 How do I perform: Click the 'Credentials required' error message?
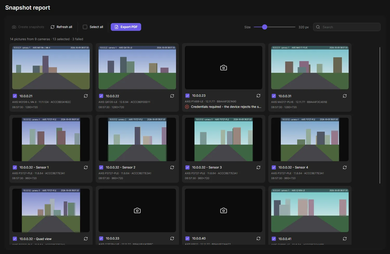pyautogui.click(x=226, y=107)
